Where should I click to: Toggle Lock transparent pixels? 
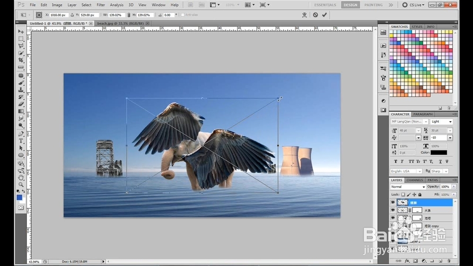tap(403, 195)
